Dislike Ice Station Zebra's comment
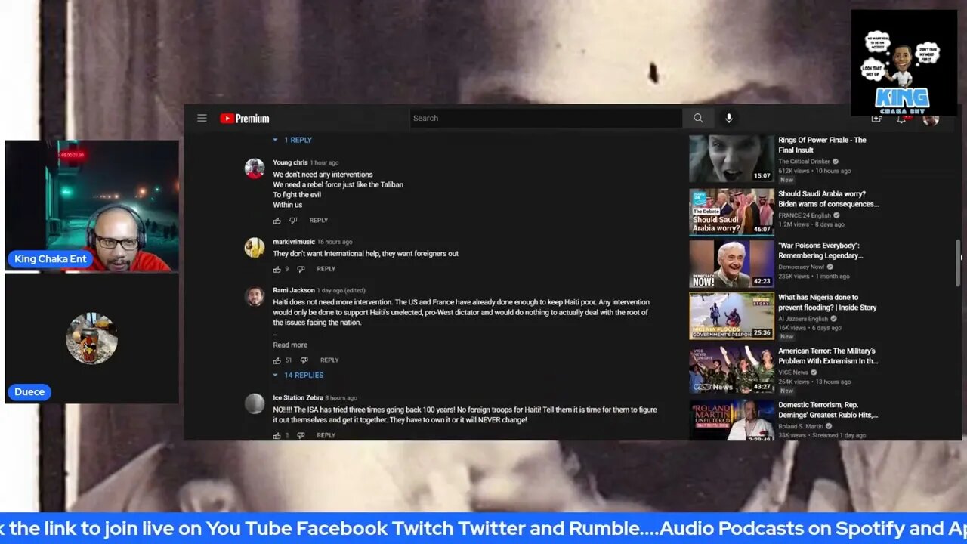Image resolution: width=967 pixels, height=544 pixels. pyautogui.click(x=301, y=435)
